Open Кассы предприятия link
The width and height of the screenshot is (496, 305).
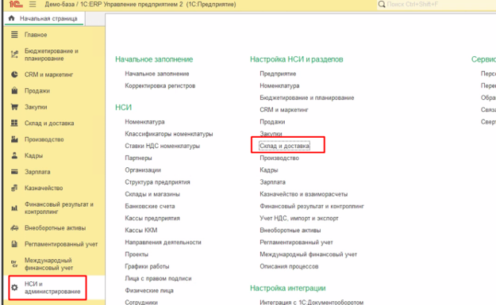[152, 218]
